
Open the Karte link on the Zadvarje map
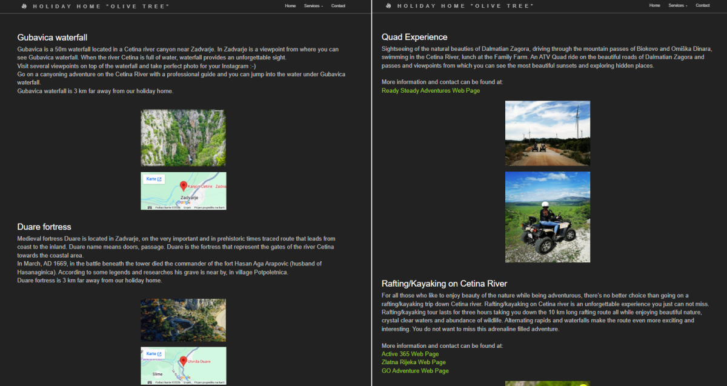point(154,179)
